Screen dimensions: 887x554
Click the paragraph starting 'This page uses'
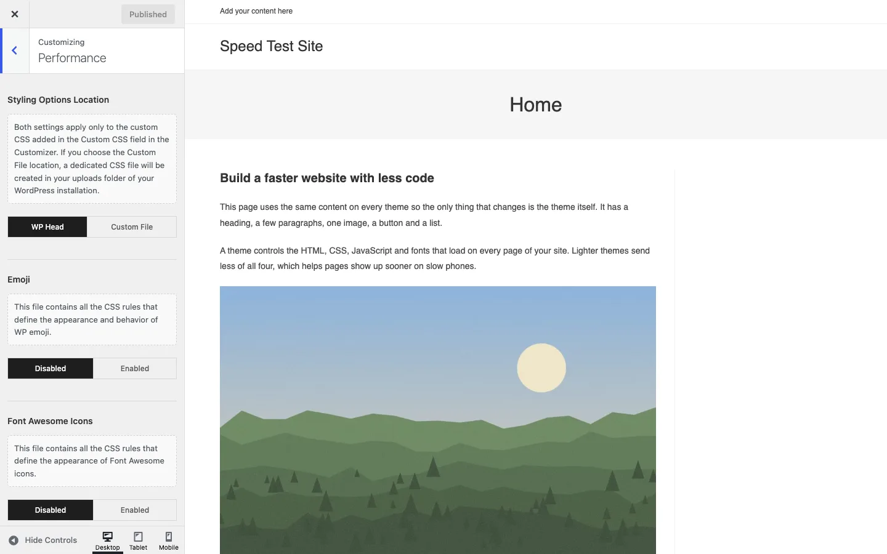424,215
